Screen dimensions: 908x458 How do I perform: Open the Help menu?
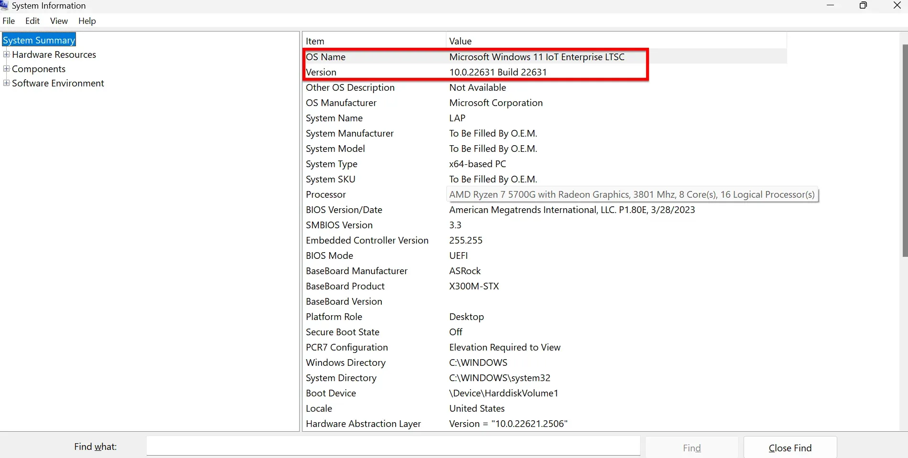[x=86, y=21]
